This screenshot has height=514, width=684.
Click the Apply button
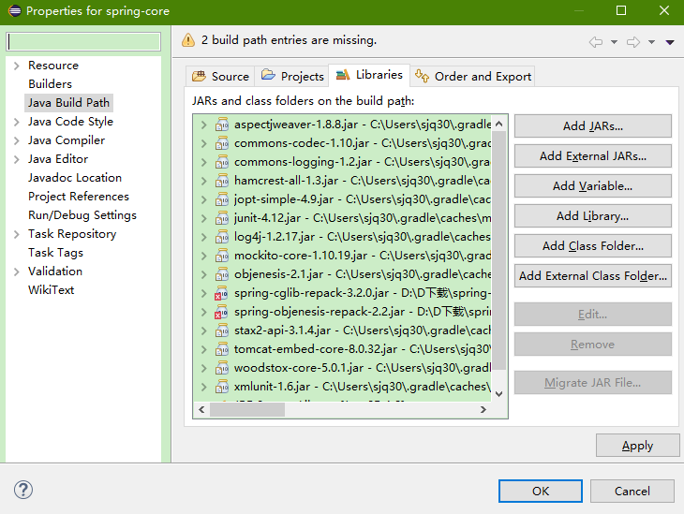637,446
